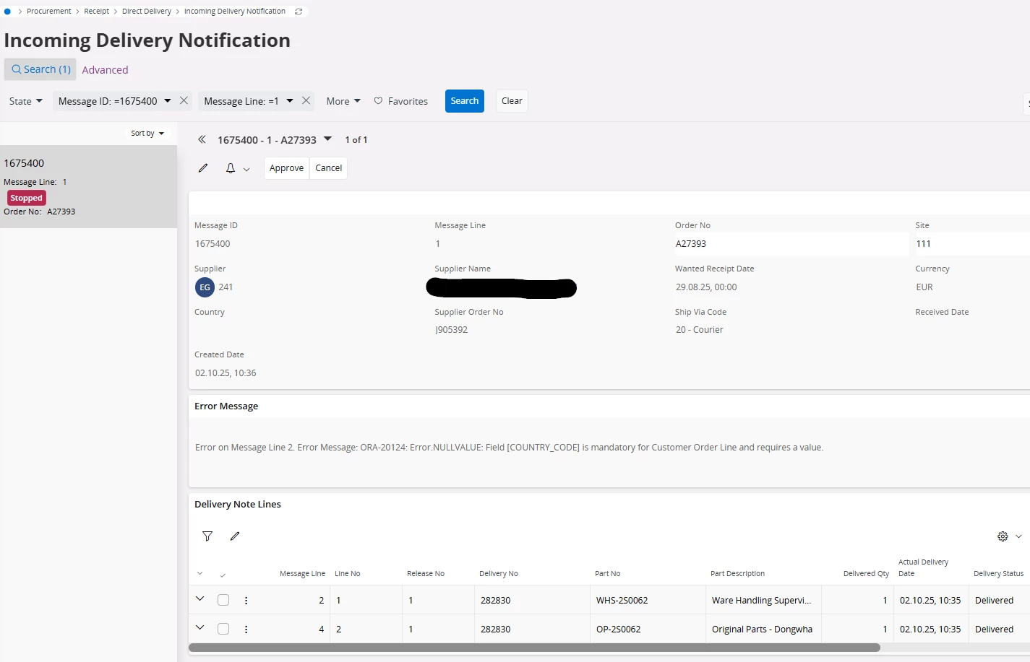The image size is (1030, 662).
Task: Open the State filter dropdown
Action: pos(26,101)
